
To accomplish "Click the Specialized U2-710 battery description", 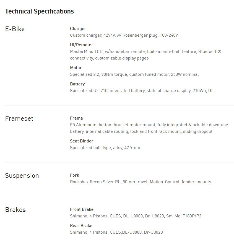I will point(142,91).
